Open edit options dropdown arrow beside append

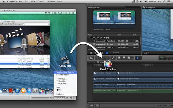click(x=132, y=58)
